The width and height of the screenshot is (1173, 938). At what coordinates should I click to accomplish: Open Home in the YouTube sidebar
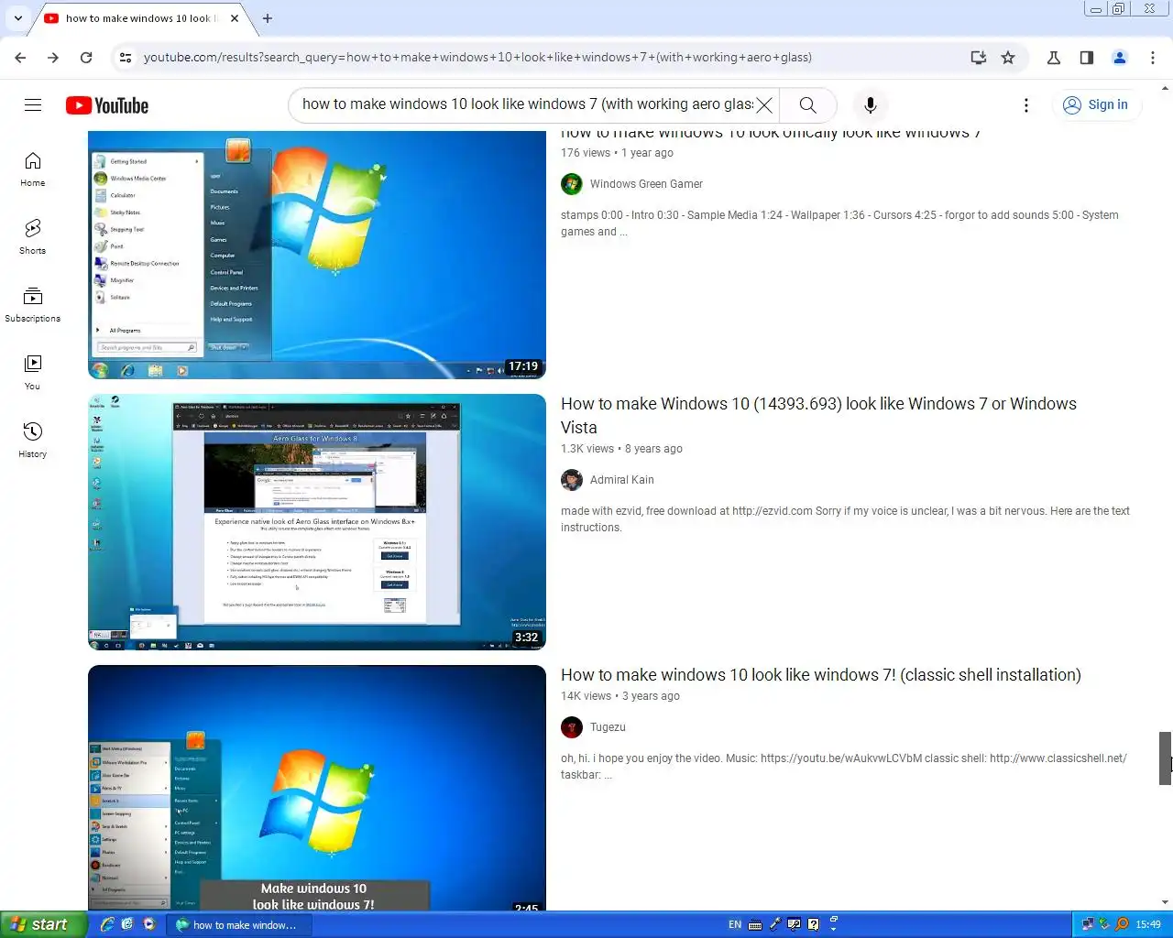(33, 169)
